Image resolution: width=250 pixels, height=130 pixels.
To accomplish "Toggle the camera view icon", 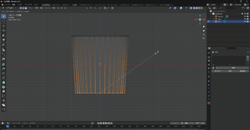I will (203, 35).
